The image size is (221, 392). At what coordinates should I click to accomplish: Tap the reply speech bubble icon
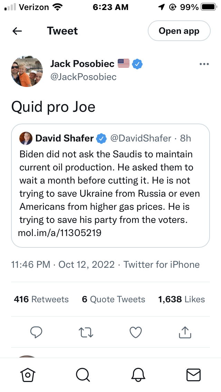pyautogui.click(x=36, y=332)
